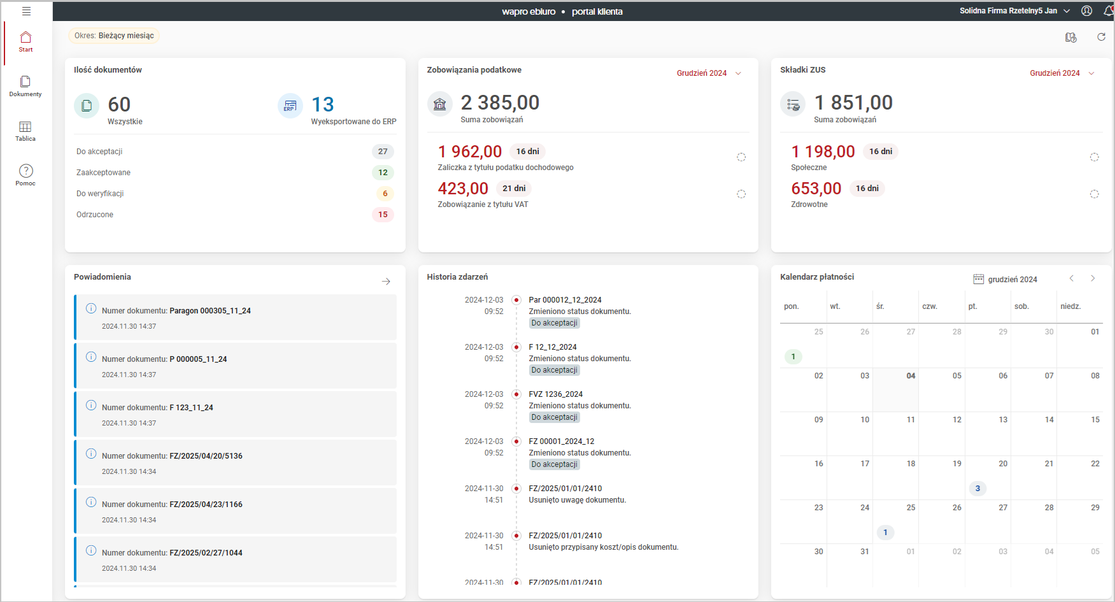Viewport: 1115px width, 602px height.
Task: Click event F 12_12_2024 in history
Action: pos(553,347)
